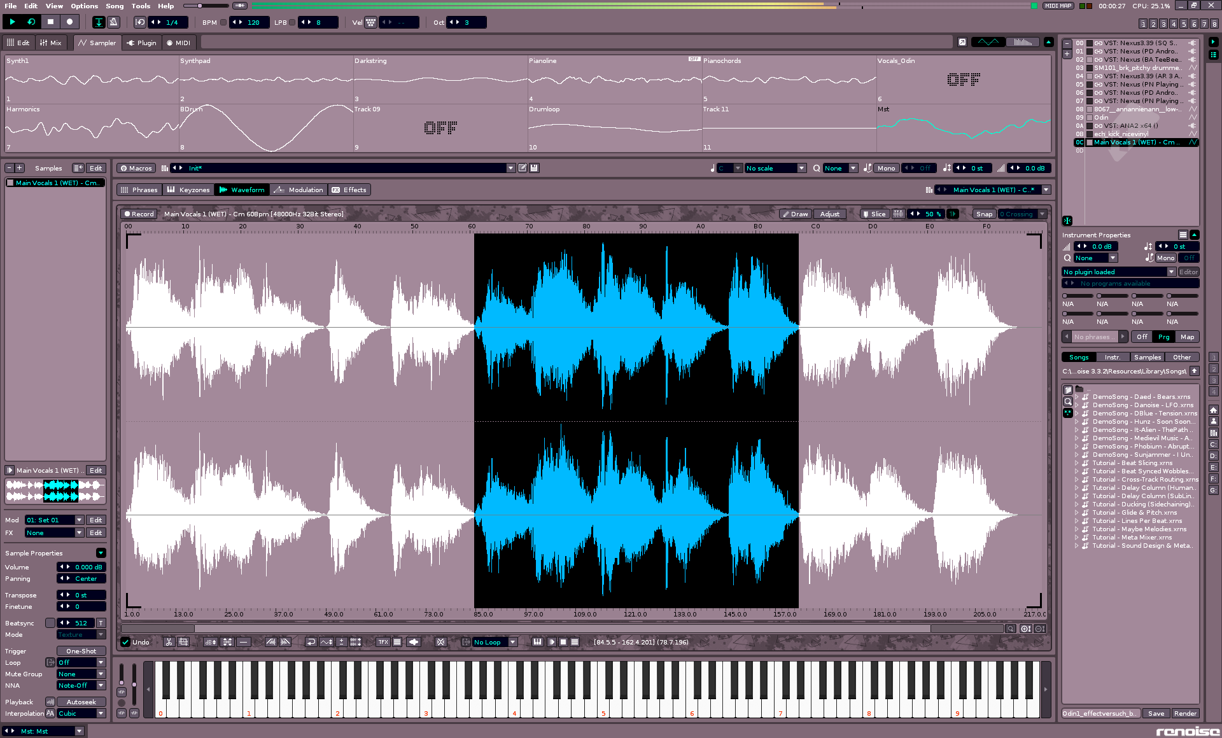1222x738 pixels.
Task: Select the Instr. tab in disk browser
Action: click(1113, 357)
